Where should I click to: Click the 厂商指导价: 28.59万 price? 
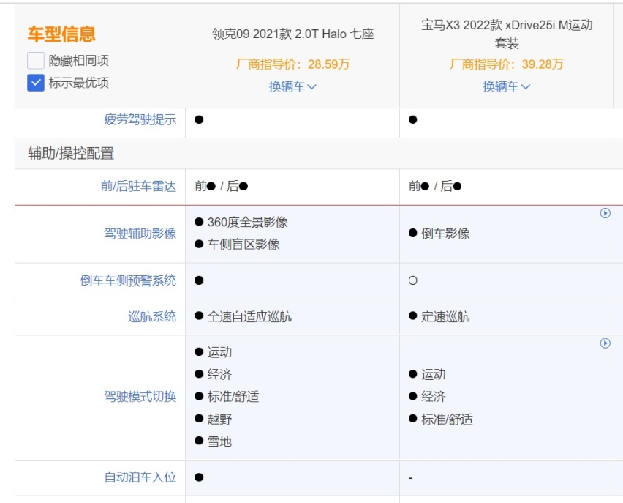click(x=292, y=64)
